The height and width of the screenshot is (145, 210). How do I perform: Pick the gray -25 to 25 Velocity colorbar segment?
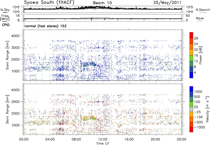[191, 109]
